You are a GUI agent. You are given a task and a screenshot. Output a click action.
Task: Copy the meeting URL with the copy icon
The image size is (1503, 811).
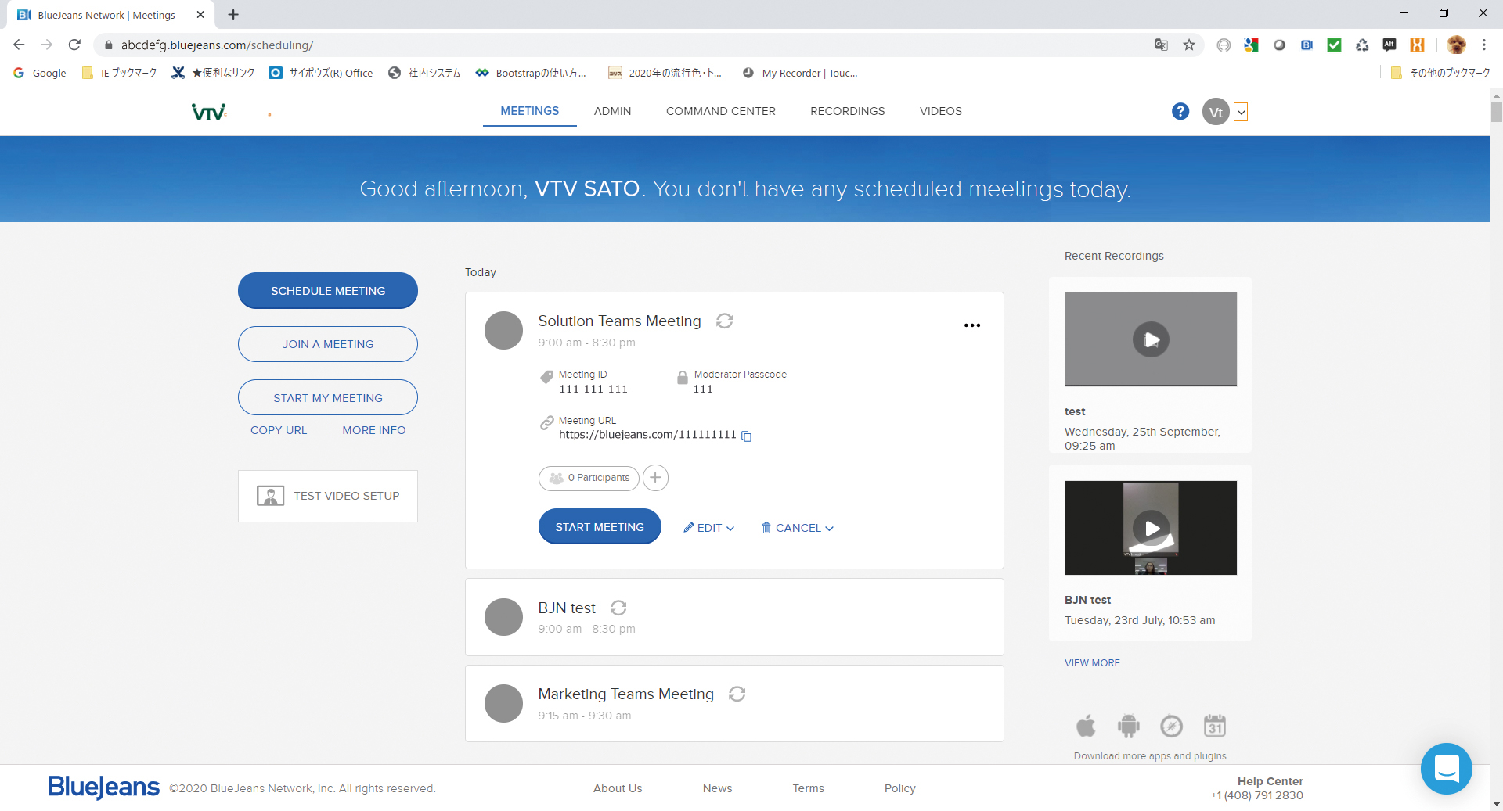(747, 436)
